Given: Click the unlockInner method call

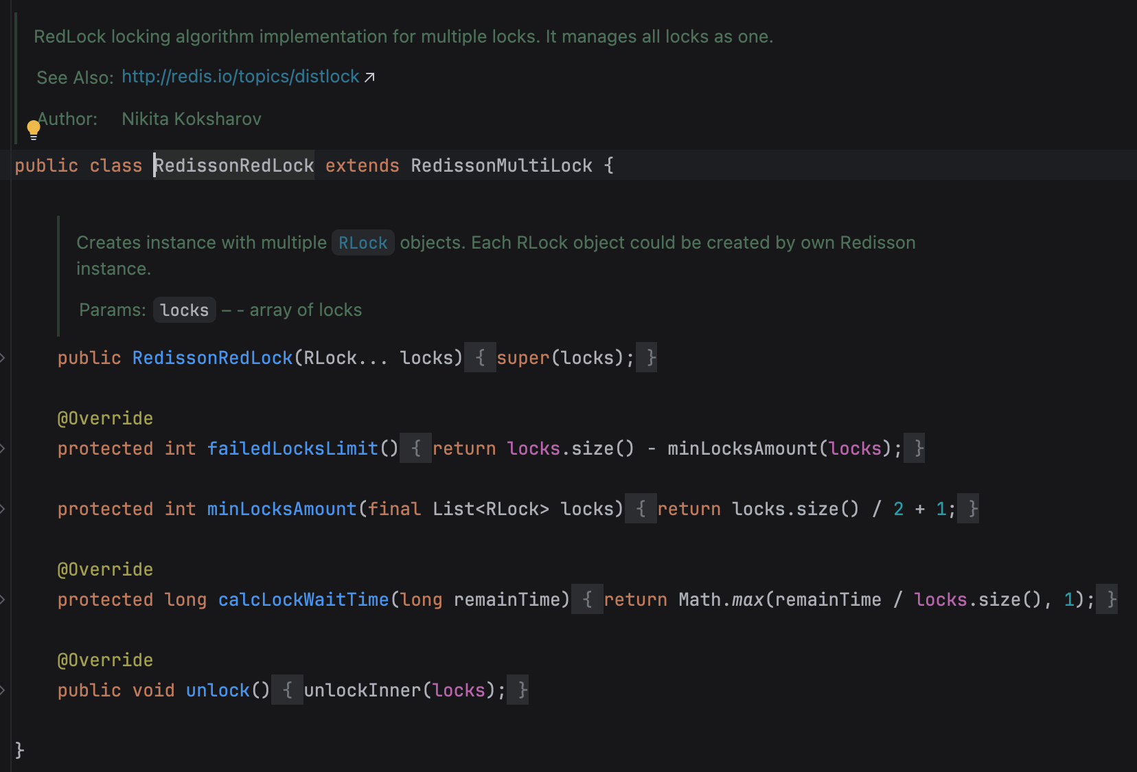Looking at the screenshot, I should coord(362,690).
